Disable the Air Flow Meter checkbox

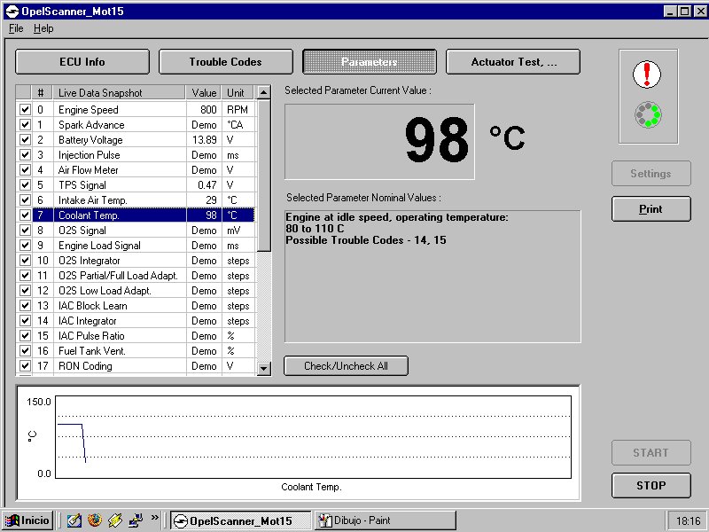[x=25, y=169]
